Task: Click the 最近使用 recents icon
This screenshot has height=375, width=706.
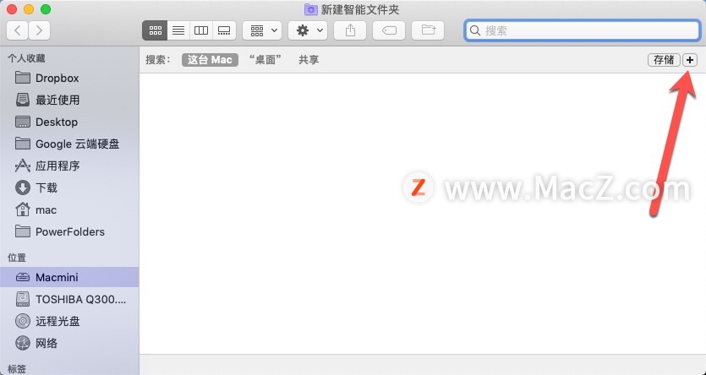Action: pos(23,100)
